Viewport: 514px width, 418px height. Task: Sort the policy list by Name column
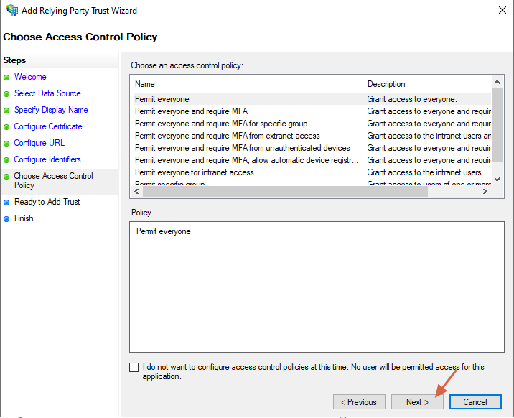pos(246,84)
